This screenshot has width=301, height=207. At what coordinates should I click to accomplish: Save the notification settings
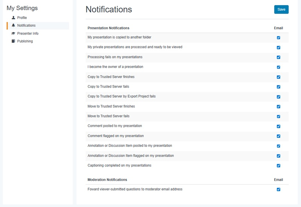(x=281, y=9)
